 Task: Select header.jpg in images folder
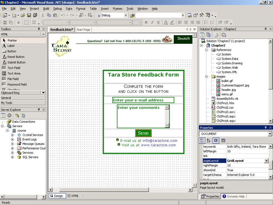click(228, 90)
